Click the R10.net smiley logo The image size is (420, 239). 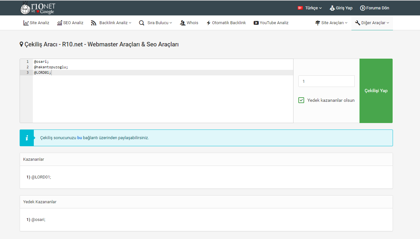coord(38,8)
